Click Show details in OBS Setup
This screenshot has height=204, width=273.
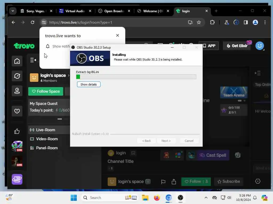(89, 84)
